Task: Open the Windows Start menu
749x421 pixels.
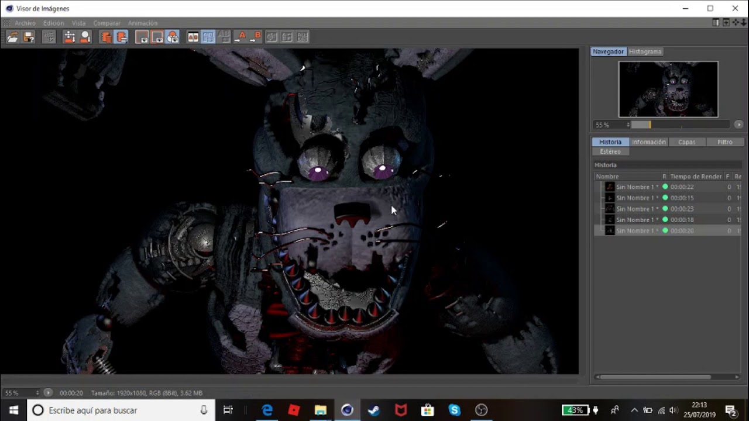Action: pyautogui.click(x=13, y=410)
